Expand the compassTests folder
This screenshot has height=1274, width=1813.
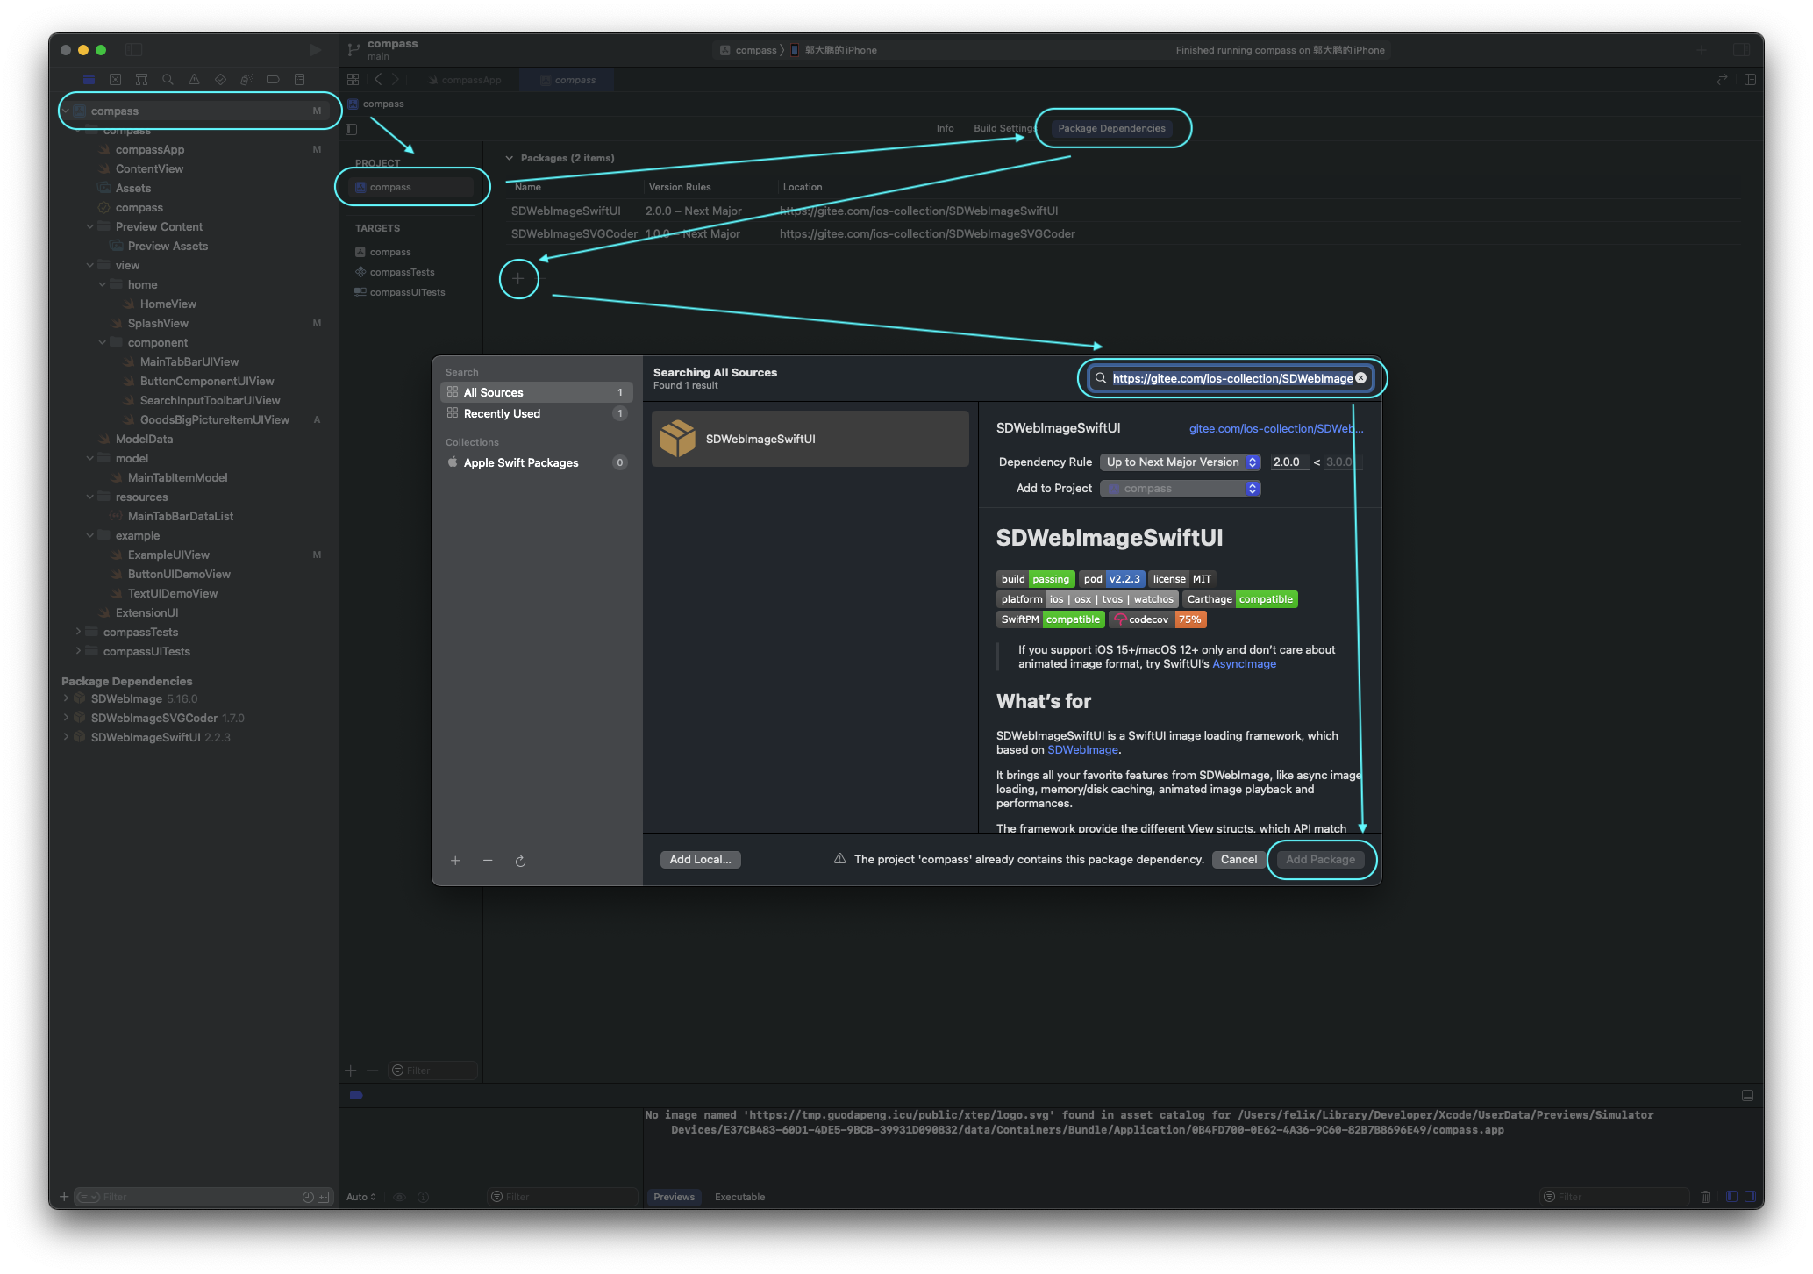click(x=77, y=632)
